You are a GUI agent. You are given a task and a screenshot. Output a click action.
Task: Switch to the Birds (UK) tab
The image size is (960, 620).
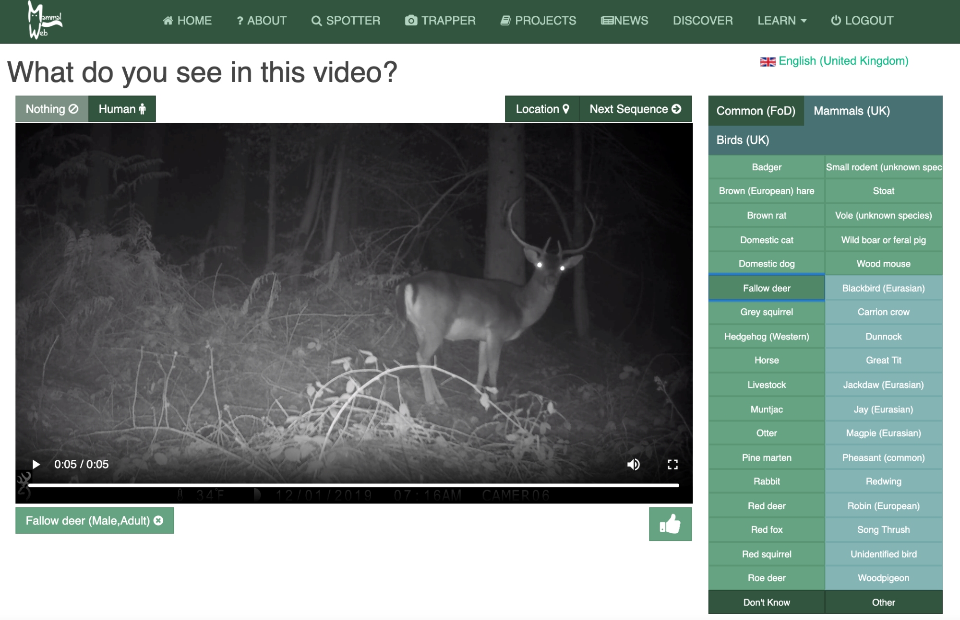point(743,140)
